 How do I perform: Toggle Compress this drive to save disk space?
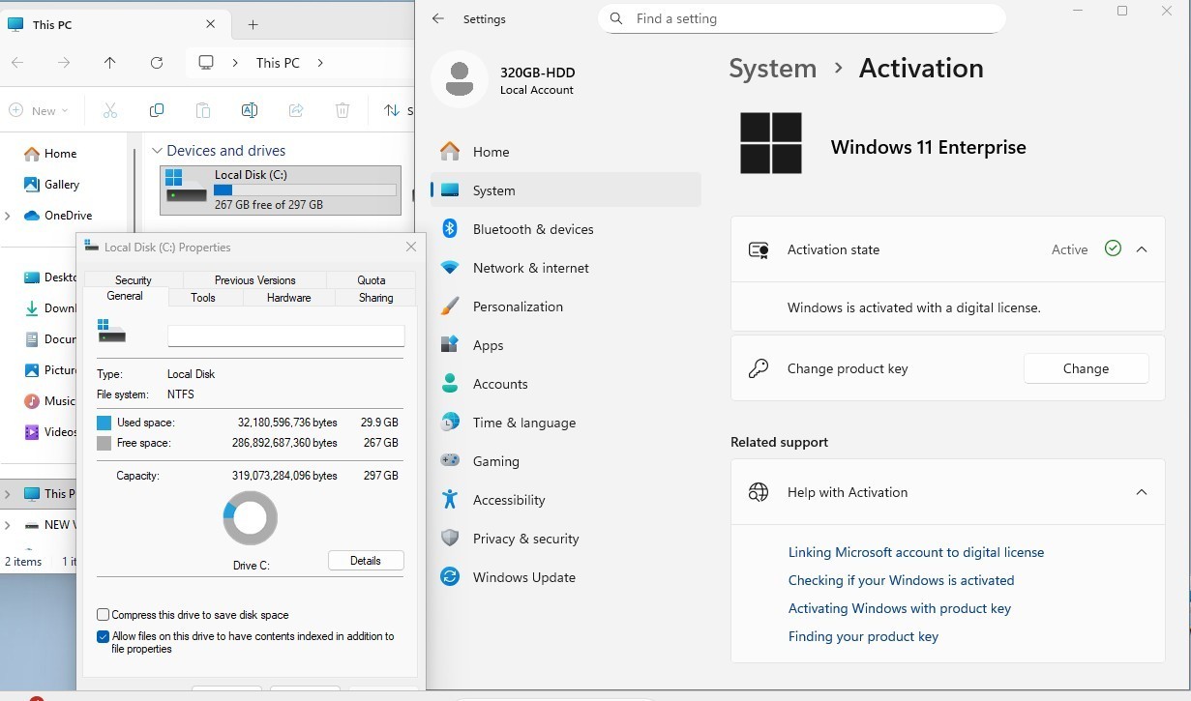pos(103,615)
